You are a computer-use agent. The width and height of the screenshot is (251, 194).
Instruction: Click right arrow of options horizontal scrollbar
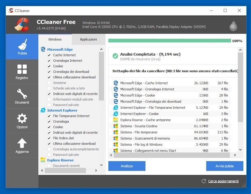[x=96, y=171]
